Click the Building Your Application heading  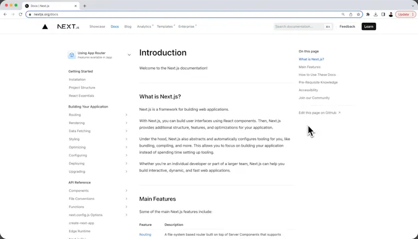(88, 106)
